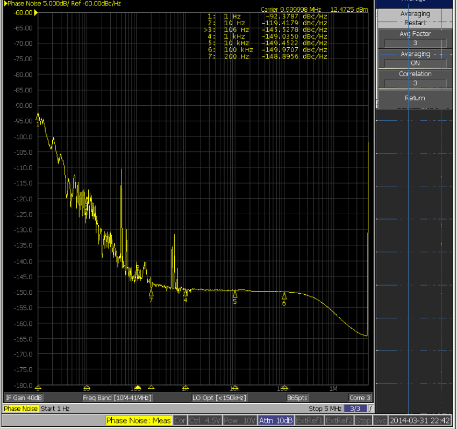Click the Carrier 9.999998 MHz readout

(x=290, y=10)
